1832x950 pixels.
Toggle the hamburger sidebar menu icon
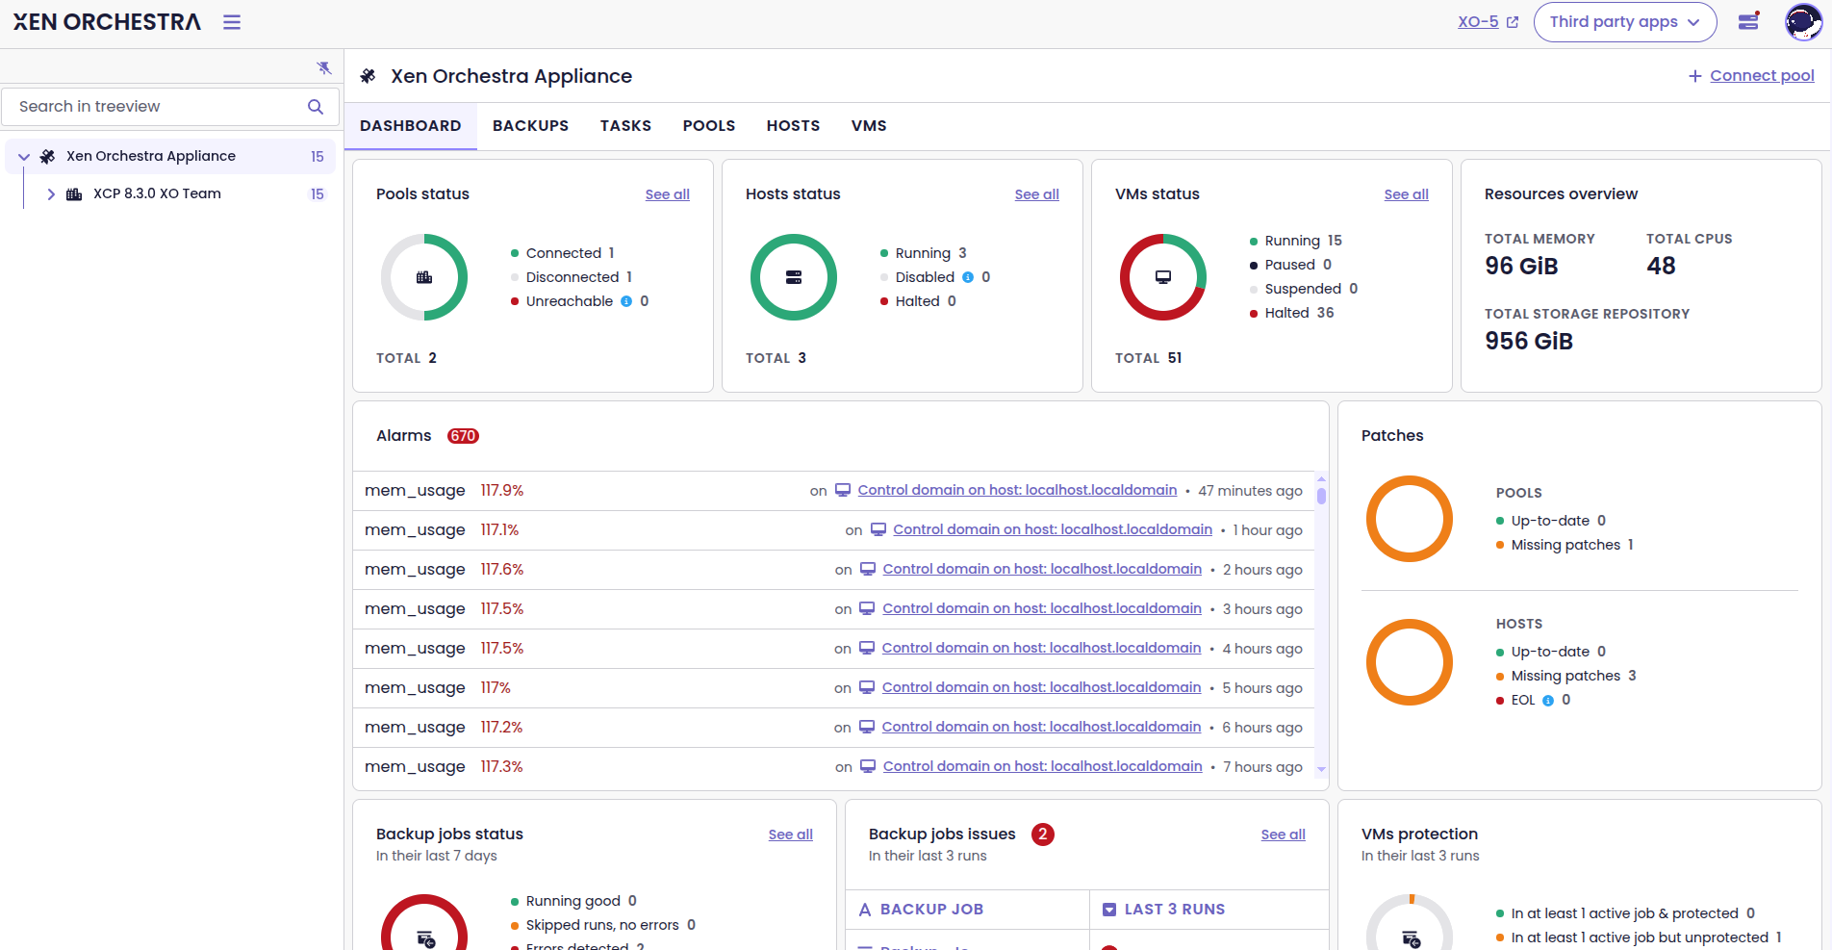(232, 22)
